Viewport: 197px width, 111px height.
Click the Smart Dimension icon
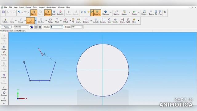[x=78, y=21]
